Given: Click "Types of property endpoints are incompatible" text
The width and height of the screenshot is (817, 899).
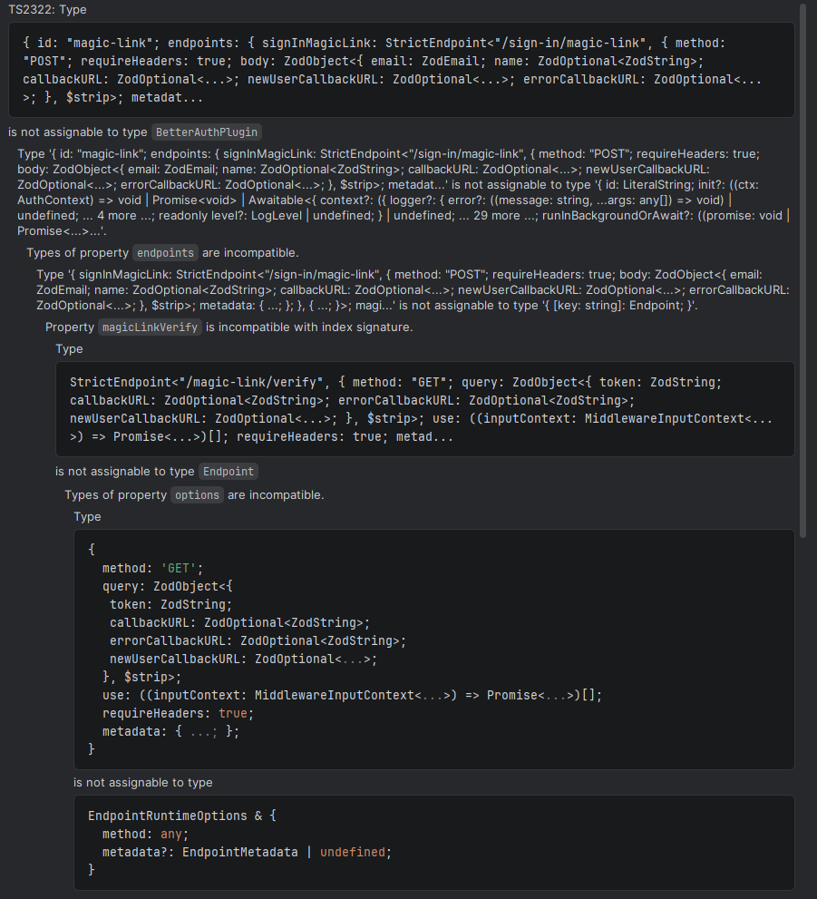Looking at the screenshot, I should pos(163,252).
